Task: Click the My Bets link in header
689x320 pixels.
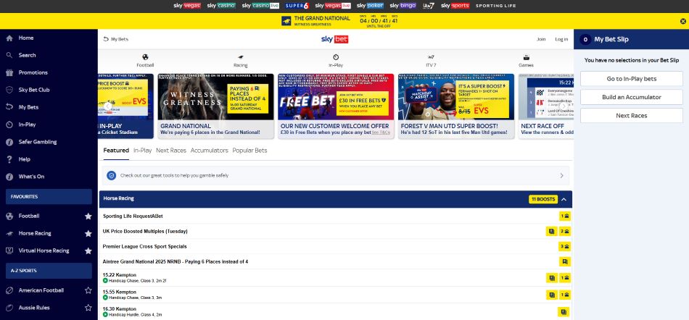Action: pos(116,39)
